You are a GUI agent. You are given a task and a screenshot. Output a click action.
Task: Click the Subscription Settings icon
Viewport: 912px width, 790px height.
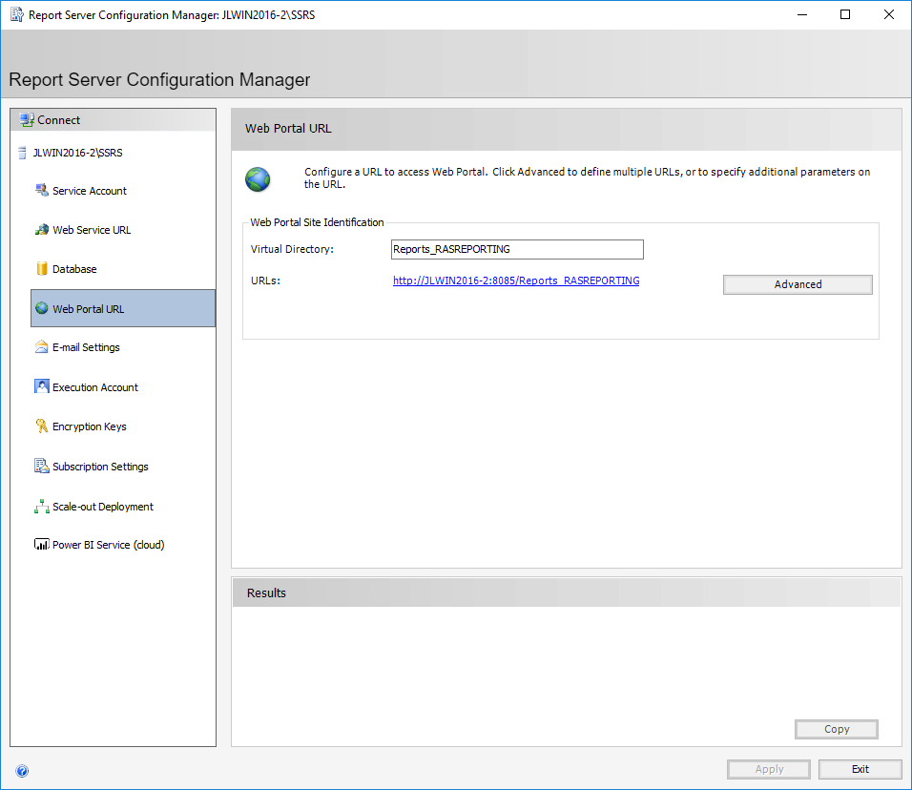[x=42, y=467]
